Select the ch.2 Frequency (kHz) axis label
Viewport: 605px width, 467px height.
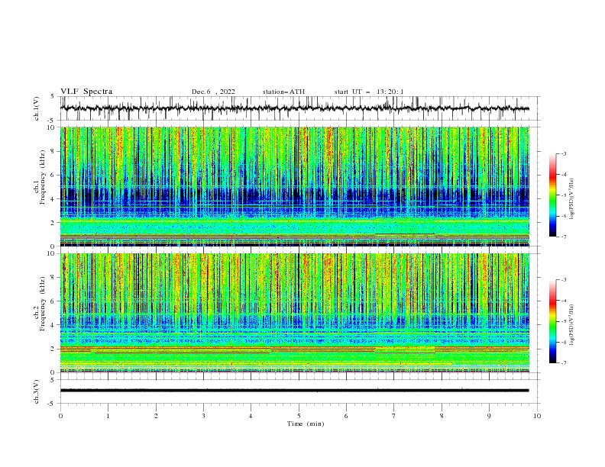pos(40,304)
